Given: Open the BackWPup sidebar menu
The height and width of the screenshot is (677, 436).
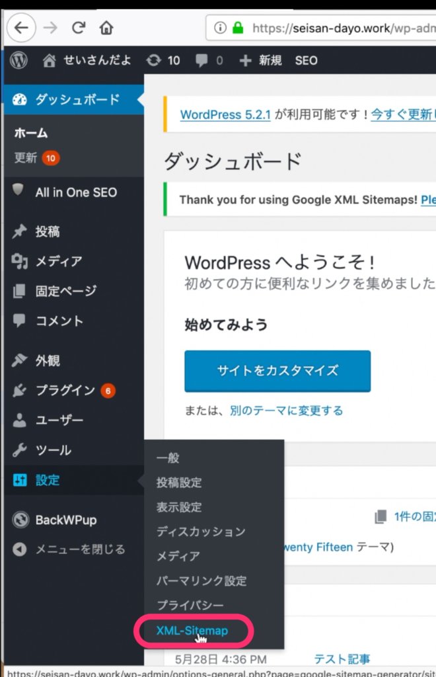Looking at the screenshot, I should point(65,520).
